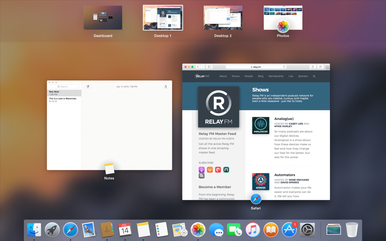This screenshot has width=386, height=241.
Task: Click the share button in Notes window
Action: point(166,87)
